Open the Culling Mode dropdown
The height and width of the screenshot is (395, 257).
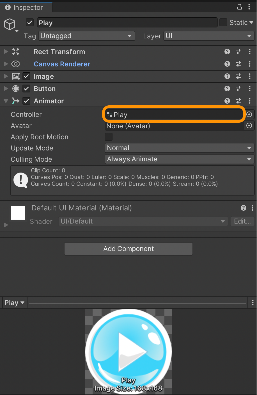pyautogui.click(x=180, y=159)
